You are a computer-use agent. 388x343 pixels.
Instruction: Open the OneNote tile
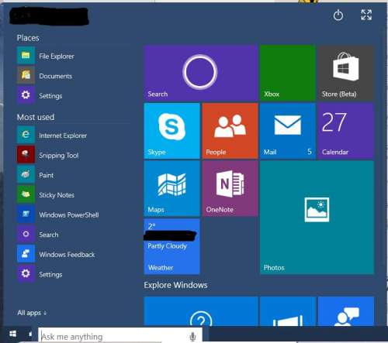(230, 189)
